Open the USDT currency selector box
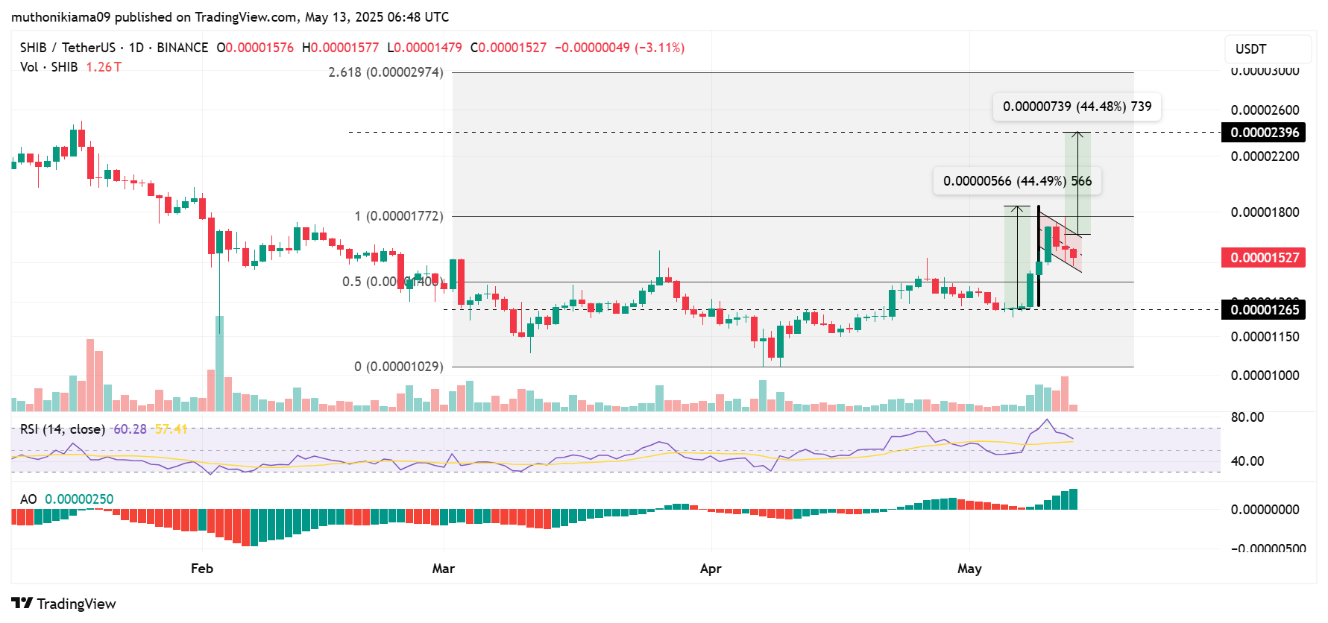The image size is (1328, 623). [1268, 49]
